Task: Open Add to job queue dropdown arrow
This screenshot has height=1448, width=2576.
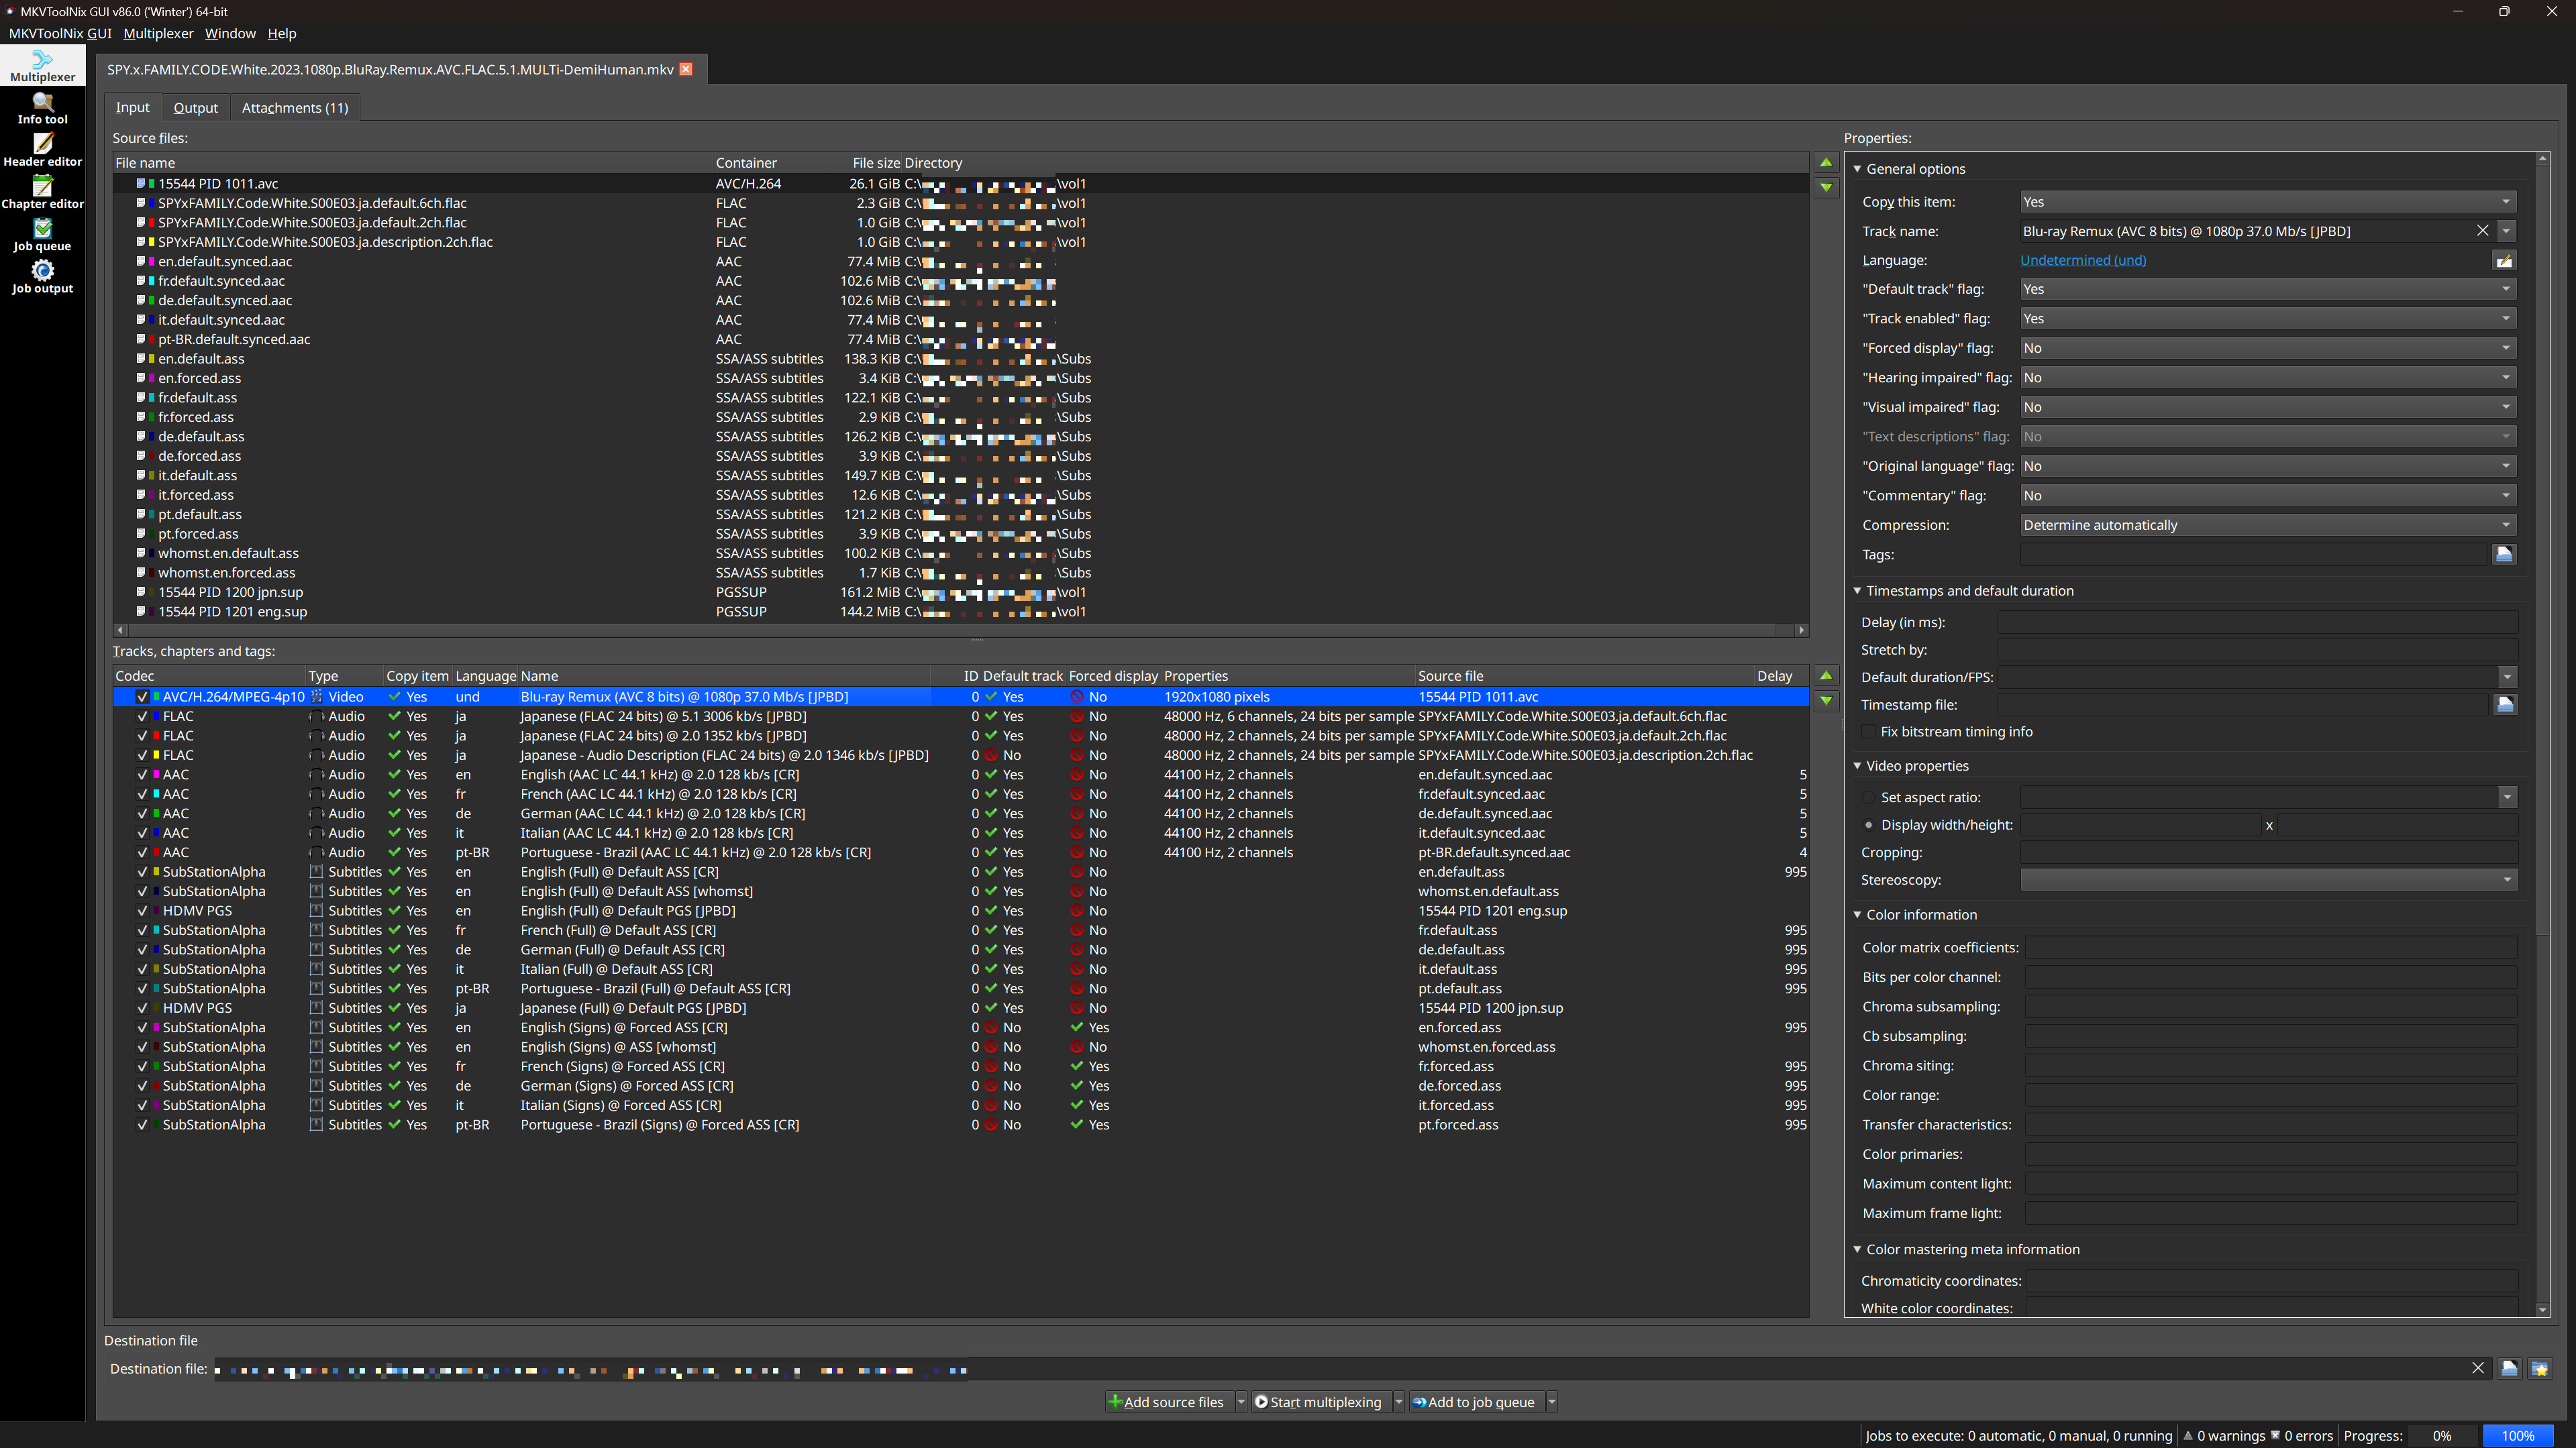Action: click(1552, 1402)
